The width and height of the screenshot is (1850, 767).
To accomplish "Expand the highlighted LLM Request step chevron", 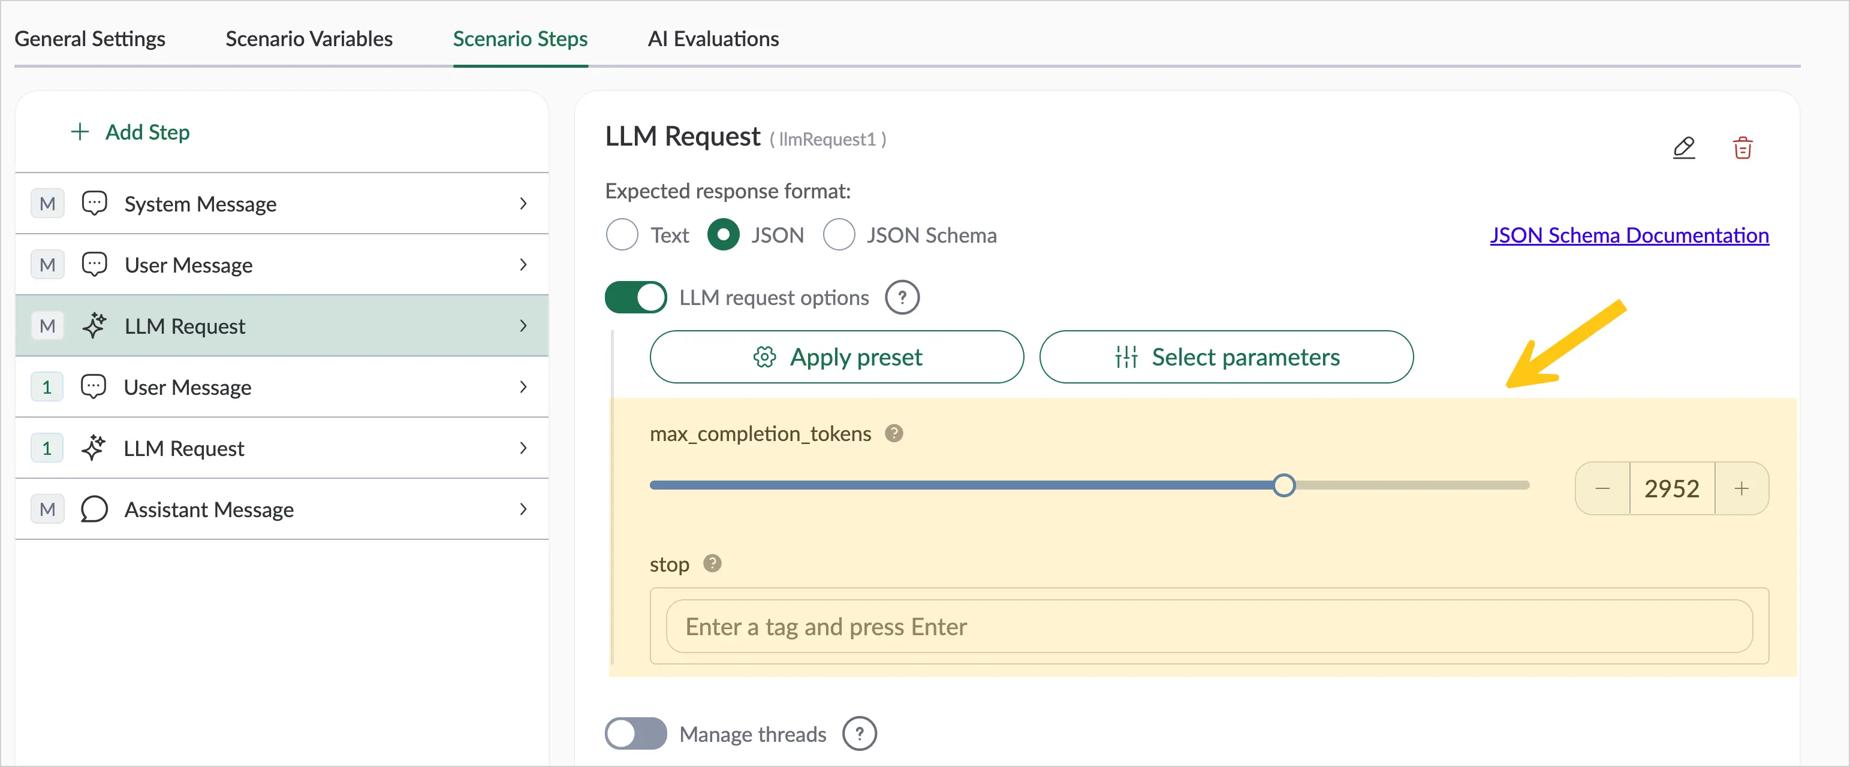I will point(523,325).
